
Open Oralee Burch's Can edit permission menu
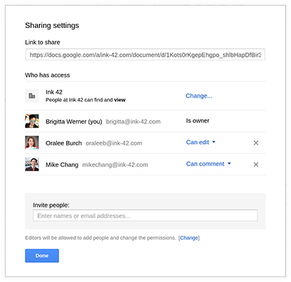(200, 142)
